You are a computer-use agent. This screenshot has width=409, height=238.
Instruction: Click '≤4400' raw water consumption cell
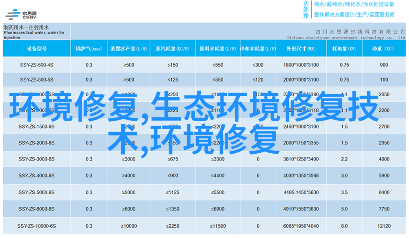tap(218, 176)
